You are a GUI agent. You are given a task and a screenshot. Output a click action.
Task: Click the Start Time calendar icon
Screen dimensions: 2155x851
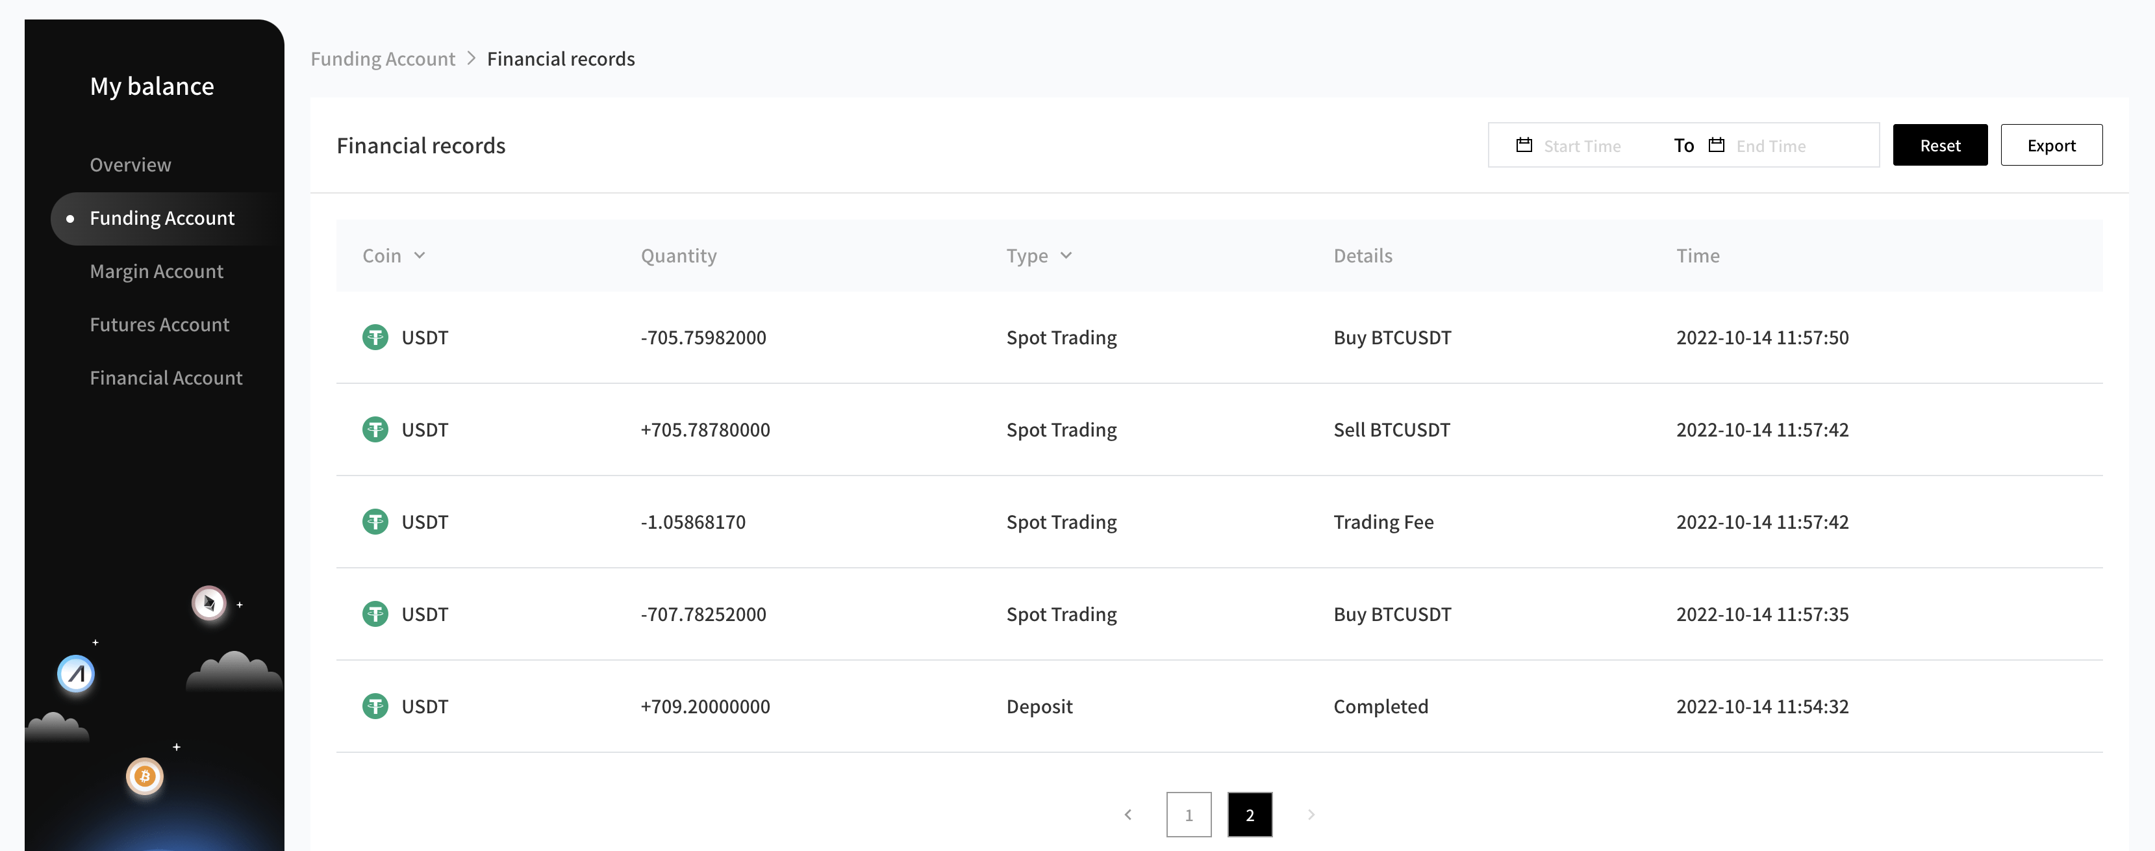click(x=1524, y=146)
